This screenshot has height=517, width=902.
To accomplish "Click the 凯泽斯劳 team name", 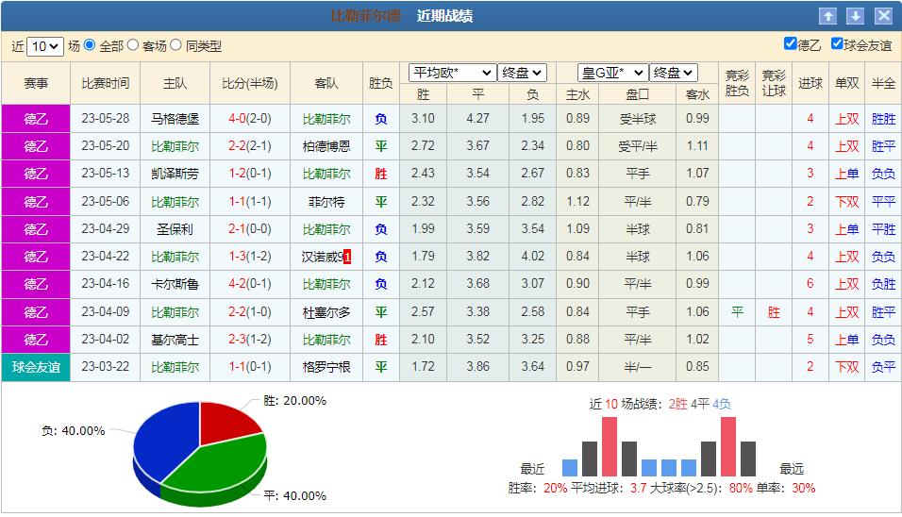I will point(175,174).
